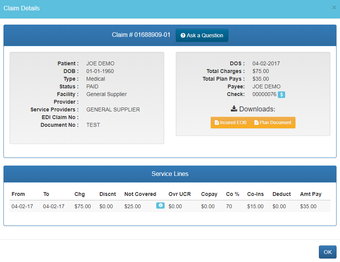This screenshot has height=262, width=340.
Task: Click the Claim Details dialog title
Action: click(21, 8)
